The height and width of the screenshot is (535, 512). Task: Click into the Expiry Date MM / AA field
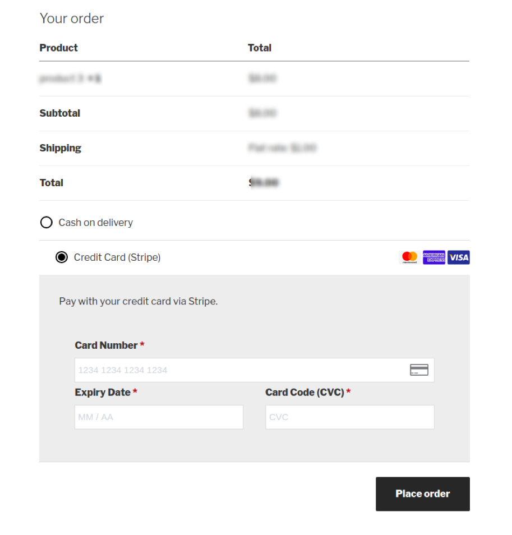[x=159, y=417]
